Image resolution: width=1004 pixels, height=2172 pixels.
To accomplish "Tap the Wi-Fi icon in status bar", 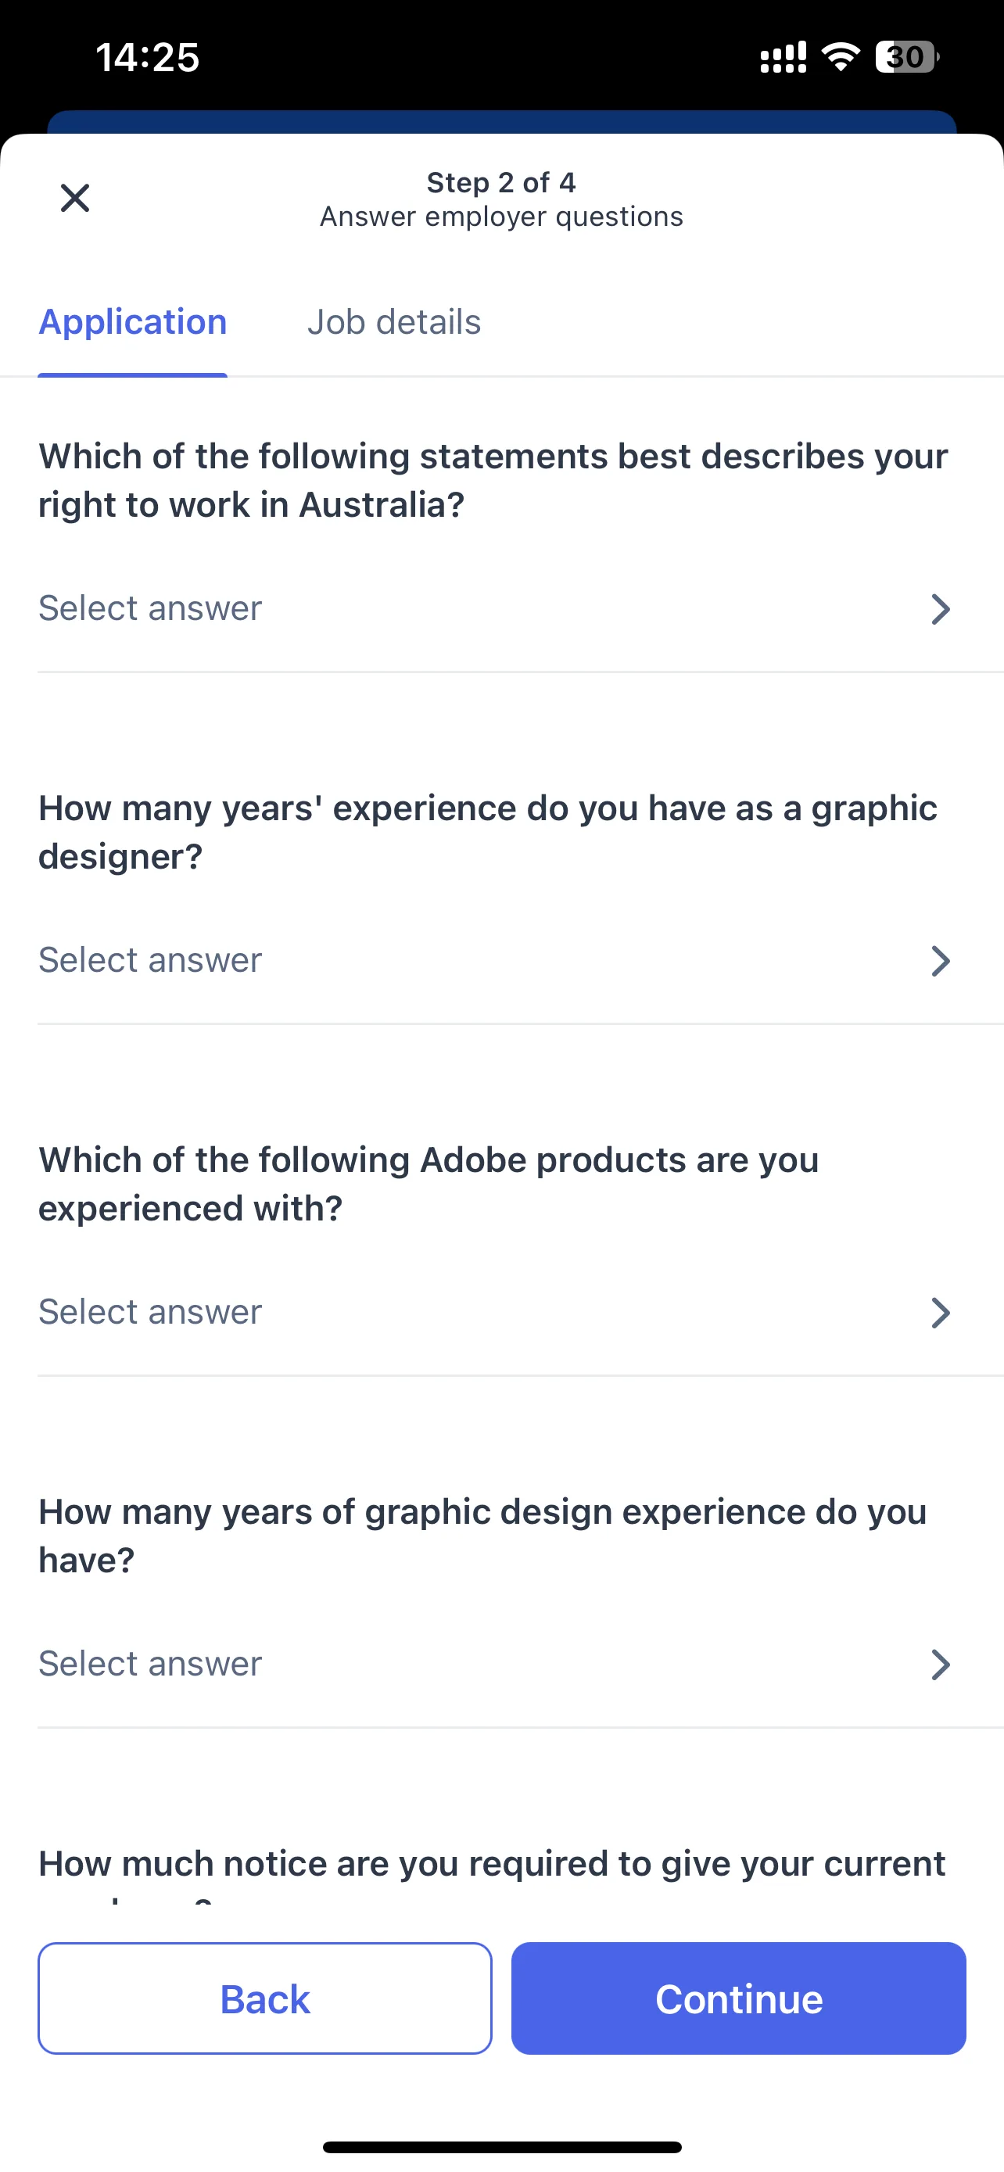I will coord(841,57).
